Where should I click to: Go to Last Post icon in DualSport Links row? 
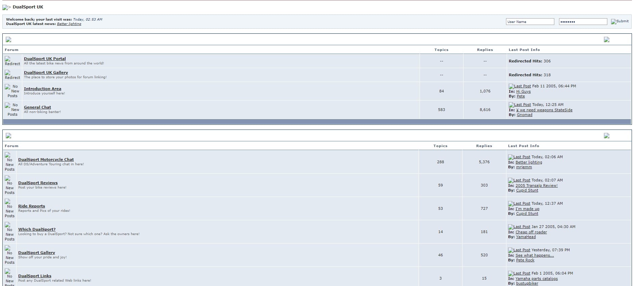[x=519, y=274]
